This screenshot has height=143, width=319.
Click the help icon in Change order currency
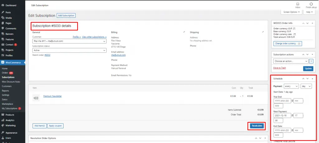(x=299, y=44)
